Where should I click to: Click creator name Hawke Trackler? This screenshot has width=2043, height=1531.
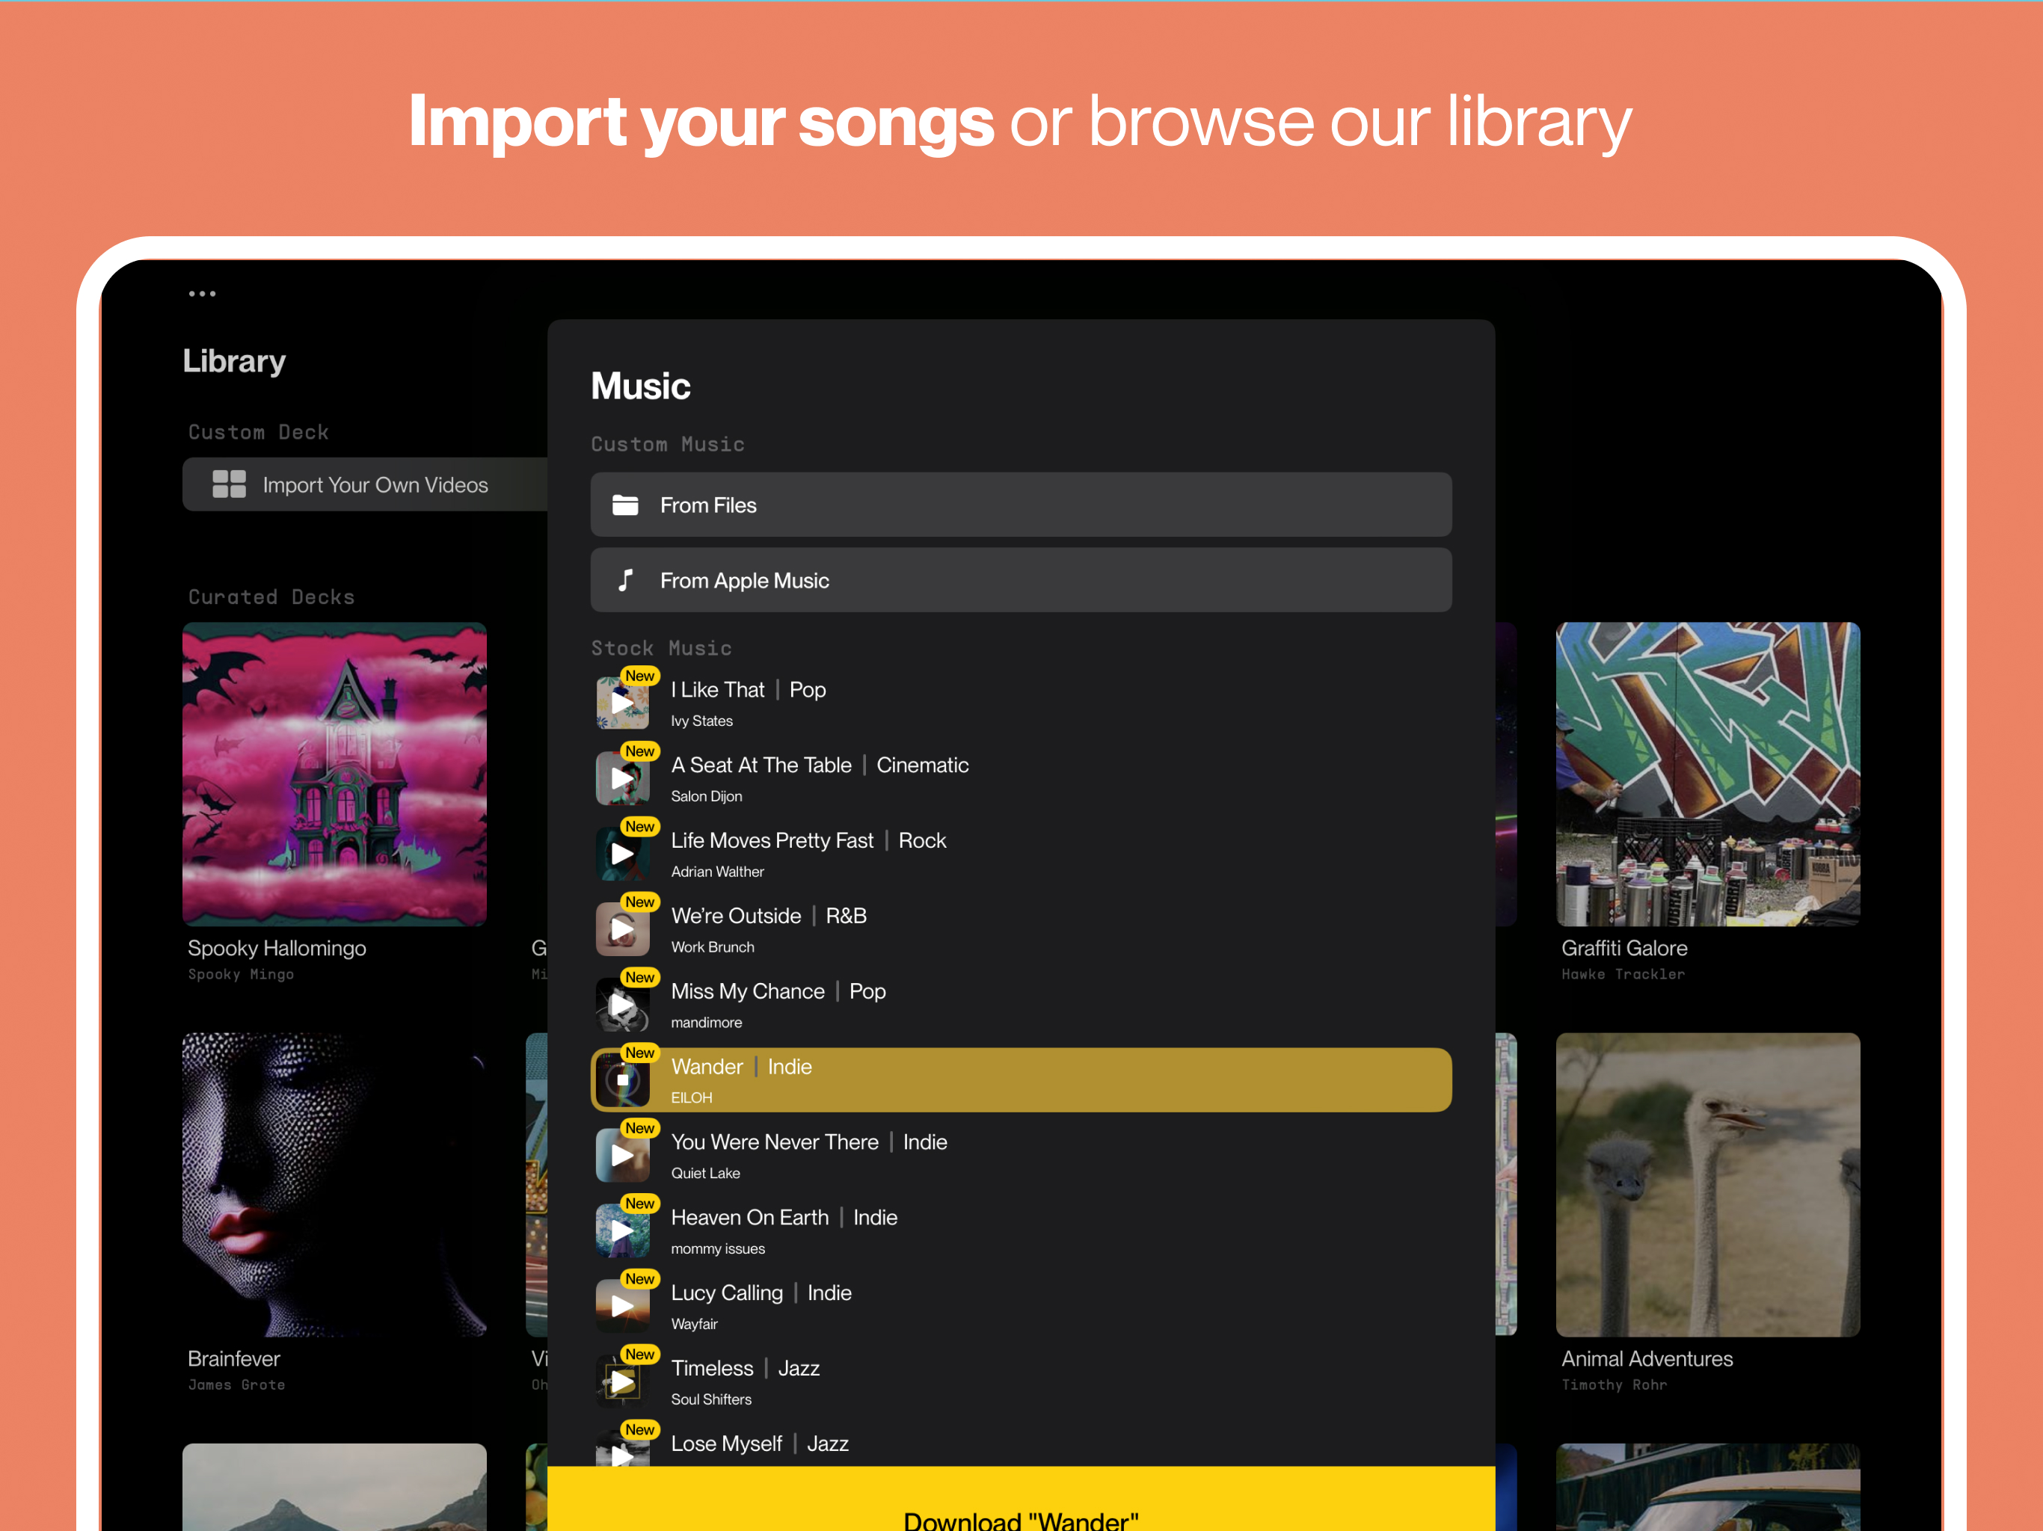tap(1623, 974)
